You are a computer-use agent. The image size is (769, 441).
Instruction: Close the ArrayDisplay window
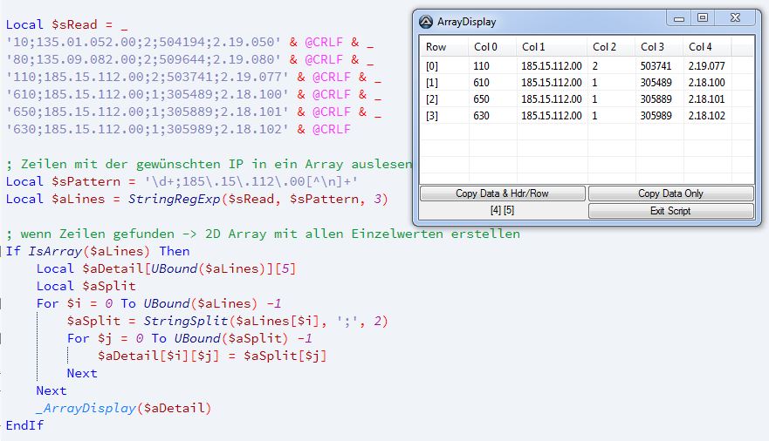[x=735, y=17]
